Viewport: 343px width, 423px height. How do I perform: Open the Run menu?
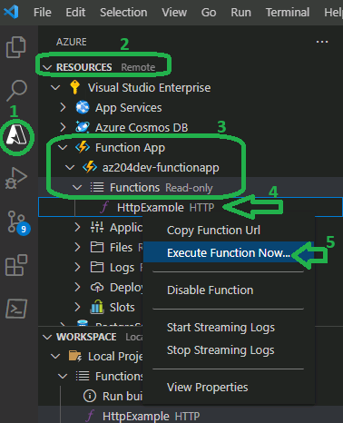[241, 13]
